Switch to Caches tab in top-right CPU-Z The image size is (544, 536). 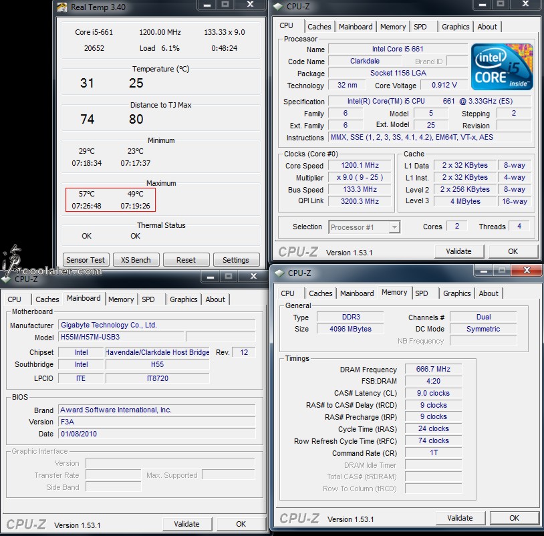point(319,27)
